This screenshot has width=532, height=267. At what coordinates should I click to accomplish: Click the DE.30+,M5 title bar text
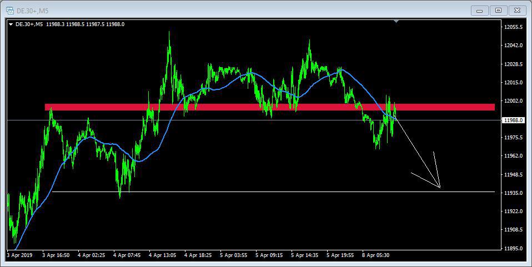pyautogui.click(x=33, y=10)
